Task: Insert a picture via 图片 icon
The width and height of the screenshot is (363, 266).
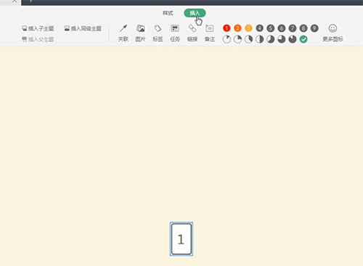Action: pos(140,33)
